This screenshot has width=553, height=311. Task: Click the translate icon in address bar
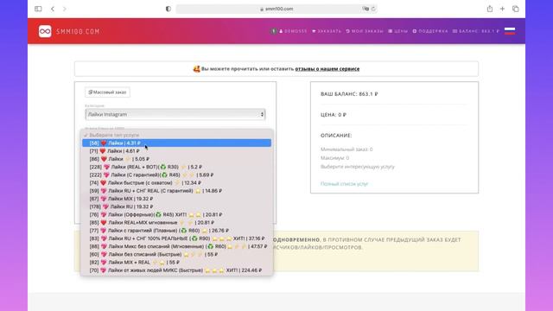pos(365,9)
